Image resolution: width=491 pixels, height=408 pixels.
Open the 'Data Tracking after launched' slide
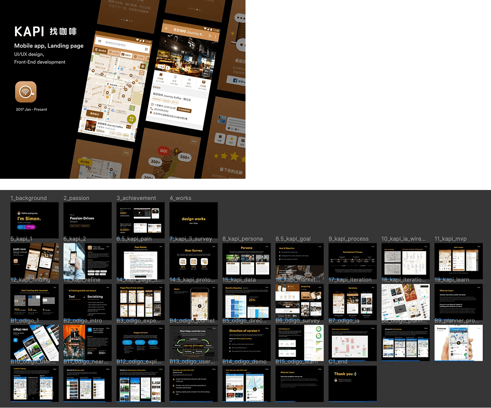35,302
